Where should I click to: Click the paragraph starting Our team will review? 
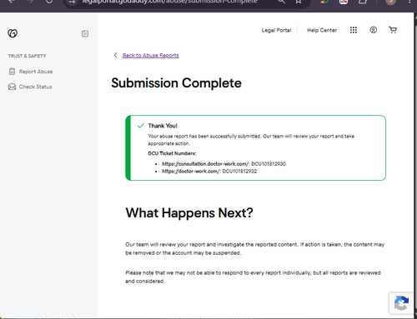click(x=255, y=248)
